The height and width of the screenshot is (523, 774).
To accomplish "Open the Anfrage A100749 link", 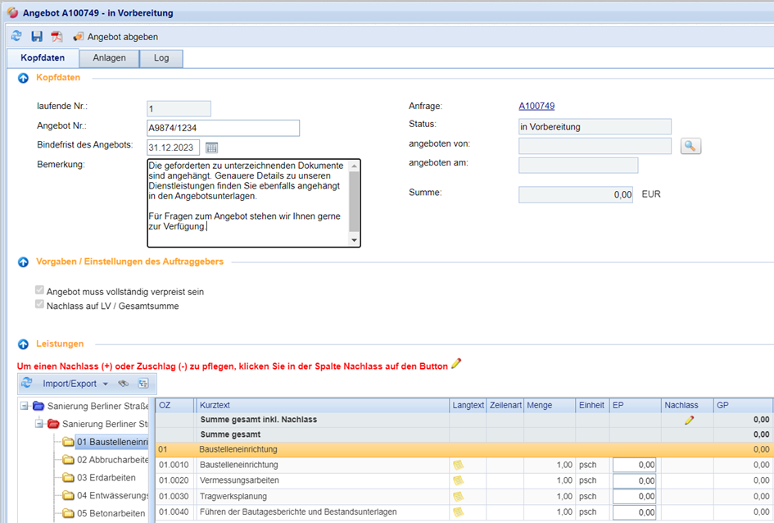I will 536,106.
